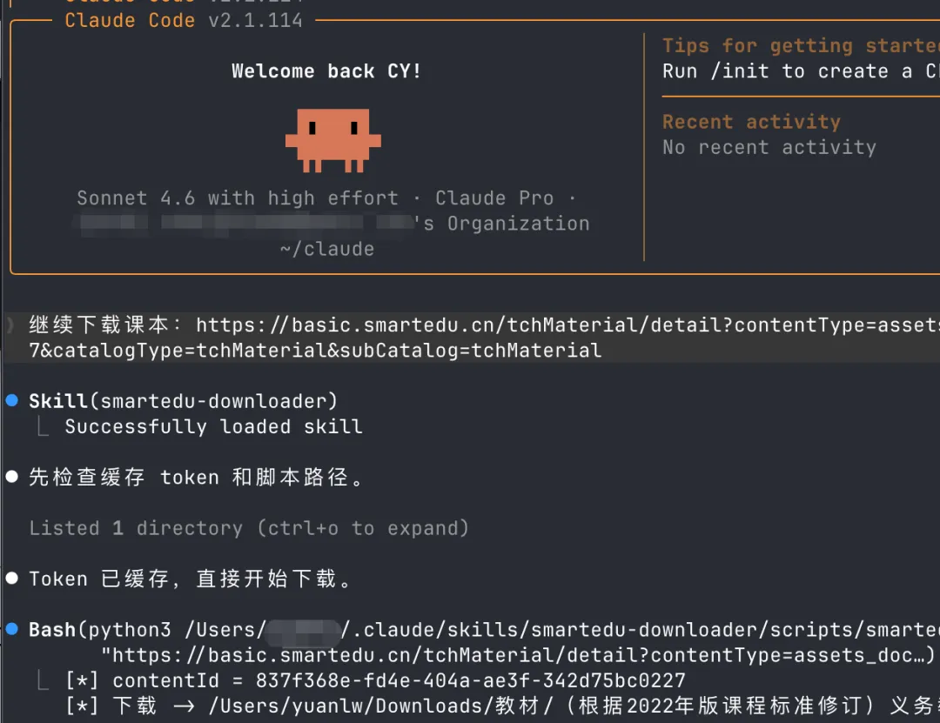Click the Sonnet 4.6 with high effort label
The image size is (940, 723).
pyautogui.click(x=238, y=197)
